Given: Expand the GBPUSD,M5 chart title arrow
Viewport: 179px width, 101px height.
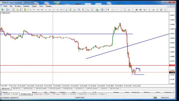Looking at the screenshot, I should (x=1, y=13).
